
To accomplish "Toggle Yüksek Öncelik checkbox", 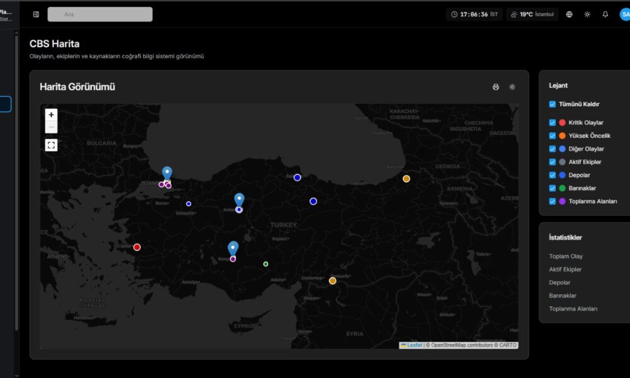I will 553,135.
